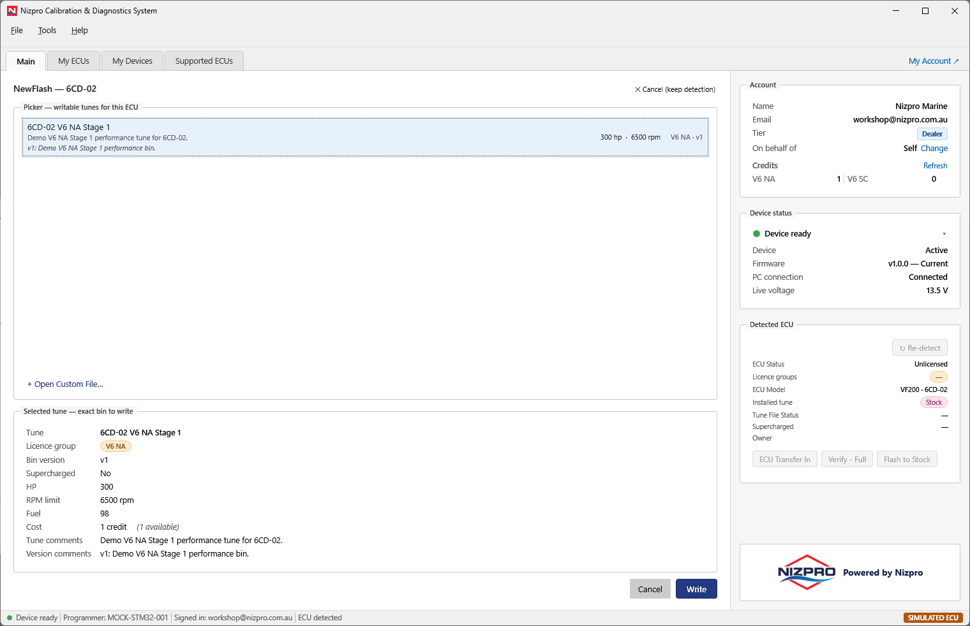Click the Write button

click(x=696, y=589)
